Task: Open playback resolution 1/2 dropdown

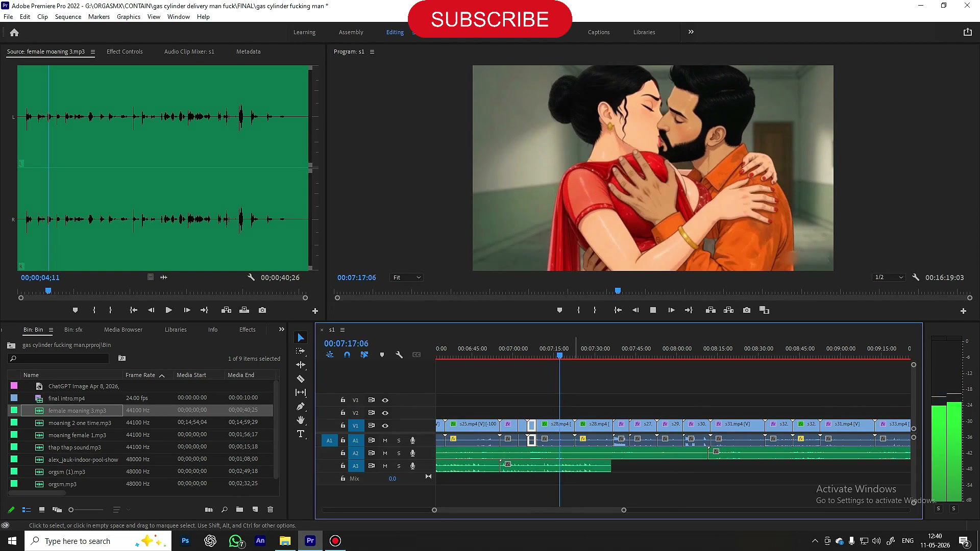Action: (889, 277)
